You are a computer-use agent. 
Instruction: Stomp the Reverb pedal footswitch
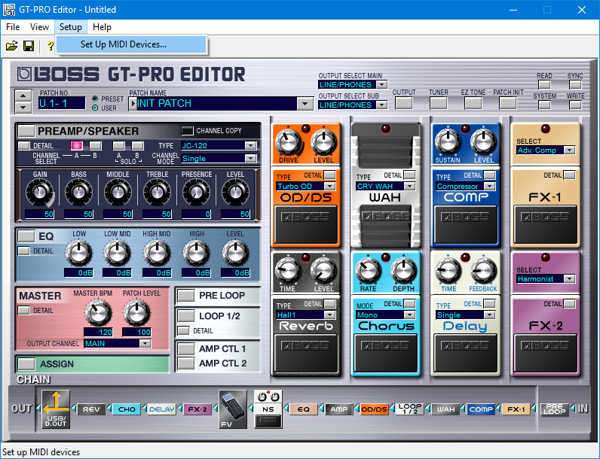(x=306, y=353)
